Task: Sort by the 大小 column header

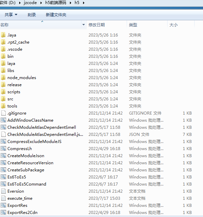Action: click(x=181, y=25)
